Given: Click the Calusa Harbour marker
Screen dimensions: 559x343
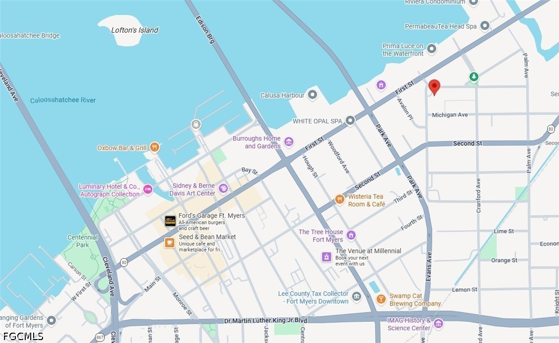Looking at the screenshot, I should pyautogui.click(x=313, y=95).
